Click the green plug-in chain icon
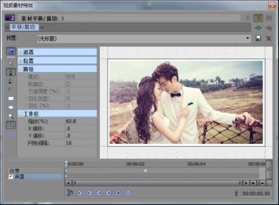Screen dimensions: 279x205 pos(258,28)
